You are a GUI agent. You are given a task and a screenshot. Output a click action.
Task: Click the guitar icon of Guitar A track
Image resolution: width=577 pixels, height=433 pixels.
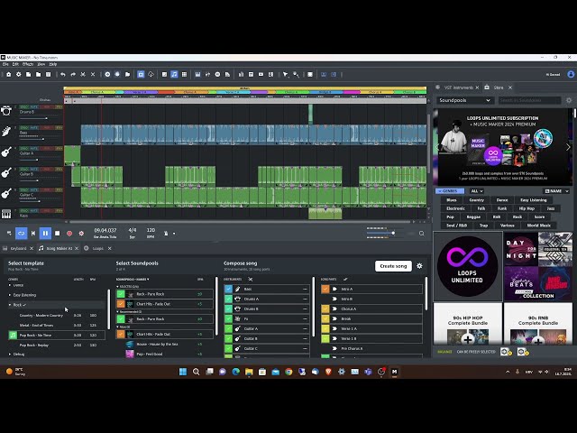(x=6, y=152)
